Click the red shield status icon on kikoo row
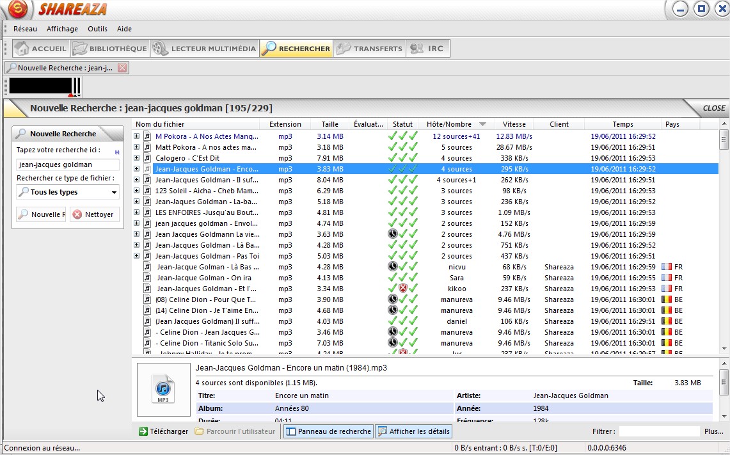Screen dimensions: 730x455 (x=402, y=288)
